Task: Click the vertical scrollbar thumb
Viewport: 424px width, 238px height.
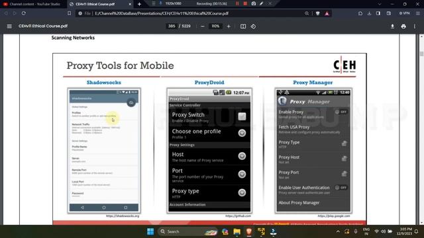Action: coord(421,54)
